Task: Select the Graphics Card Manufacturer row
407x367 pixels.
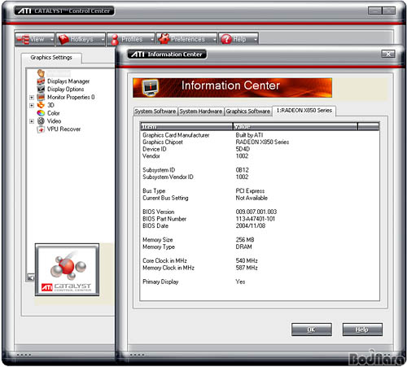Action: point(260,135)
